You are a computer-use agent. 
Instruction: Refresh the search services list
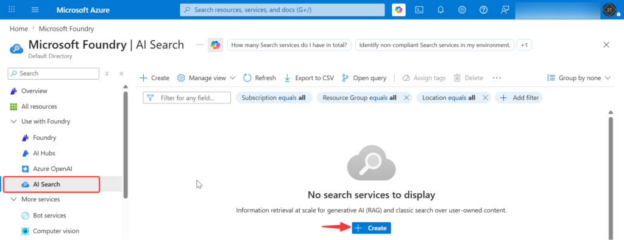tap(259, 78)
